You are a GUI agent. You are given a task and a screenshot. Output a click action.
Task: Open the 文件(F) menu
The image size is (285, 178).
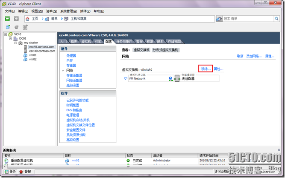click(10, 11)
